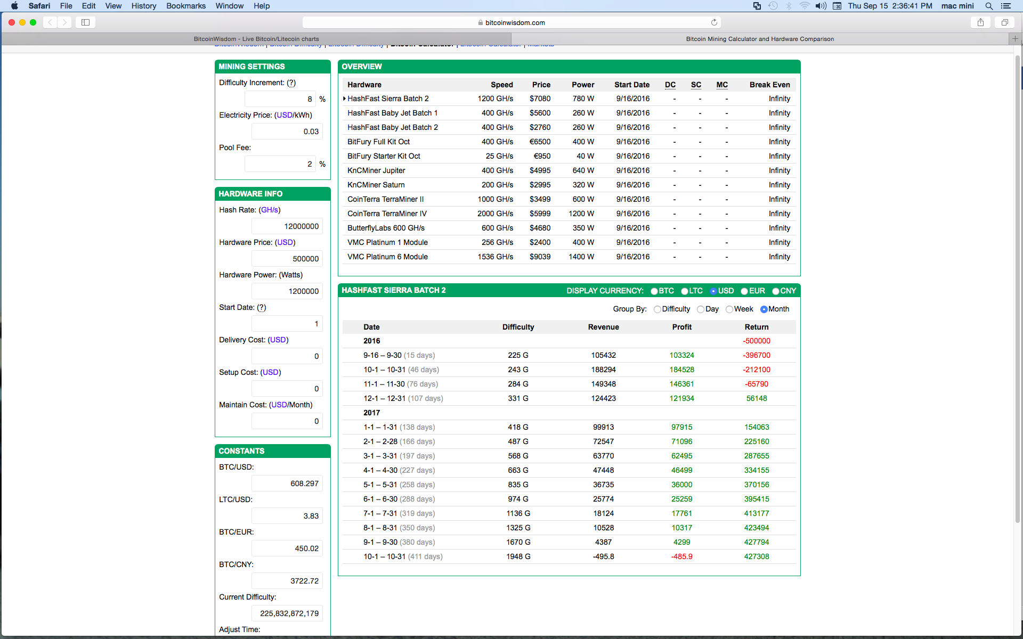Switch to Bitcoin Mining Calculator tab
The height and width of the screenshot is (639, 1023).
pos(760,39)
